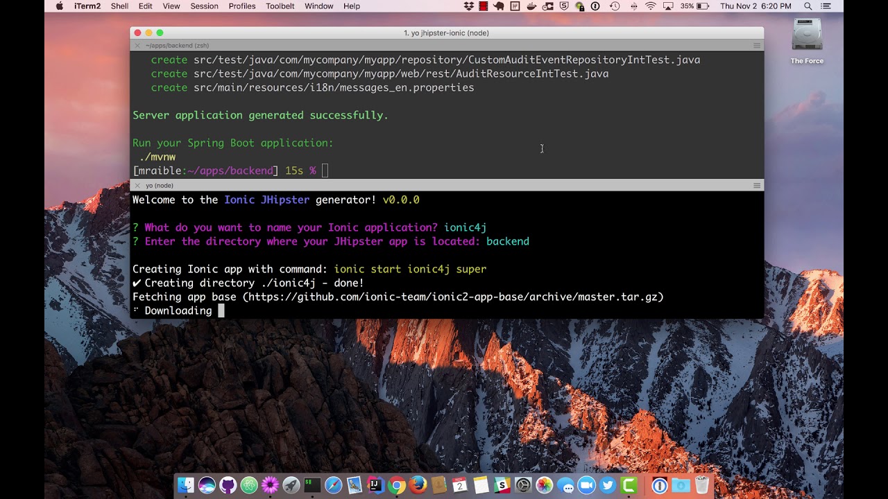Open Contacts book icon in Dock
Viewport: 888px width, 499px height.
[x=438, y=485]
